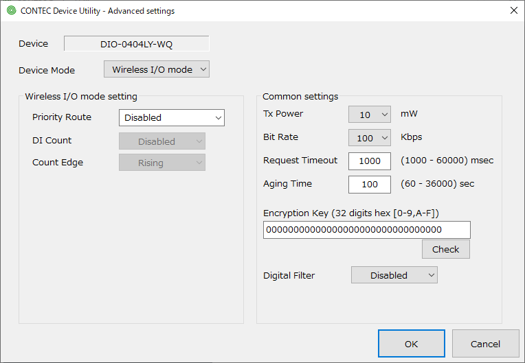
Task: Click the Check button
Action: click(446, 249)
